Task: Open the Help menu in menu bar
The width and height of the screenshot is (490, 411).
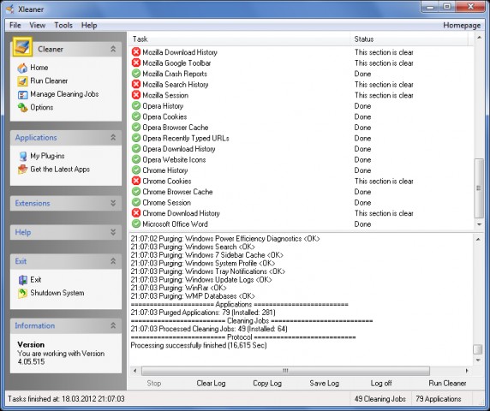Action: click(x=89, y=26)
